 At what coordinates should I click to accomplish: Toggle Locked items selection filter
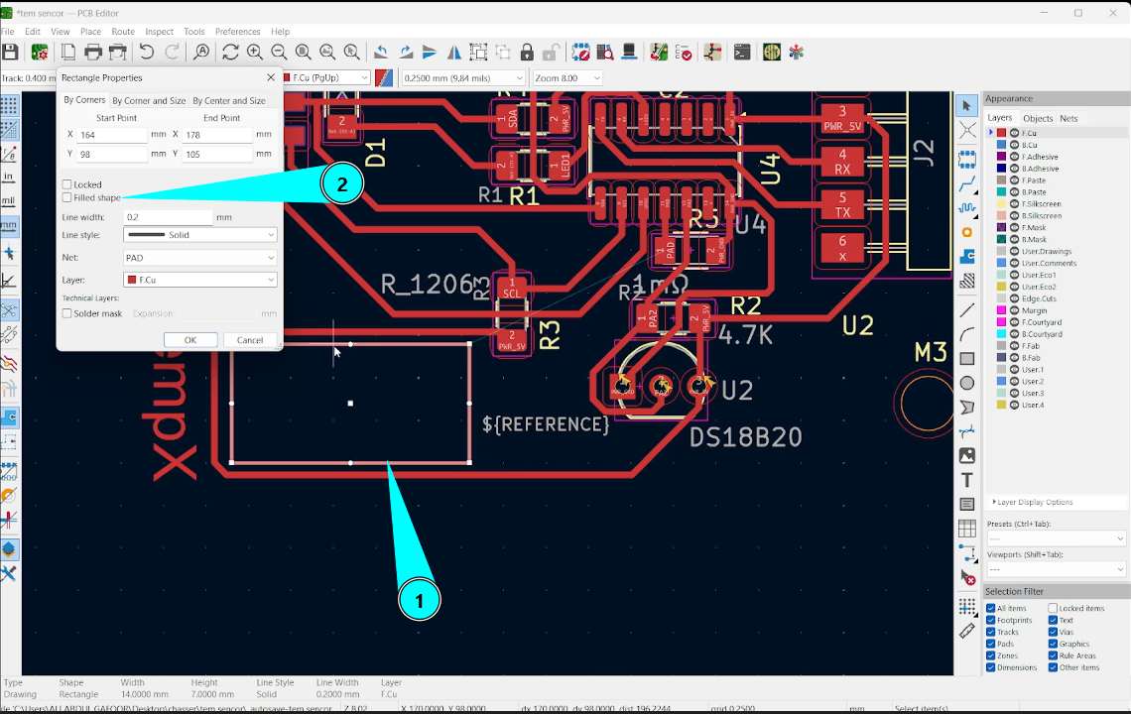(1053, 608)
